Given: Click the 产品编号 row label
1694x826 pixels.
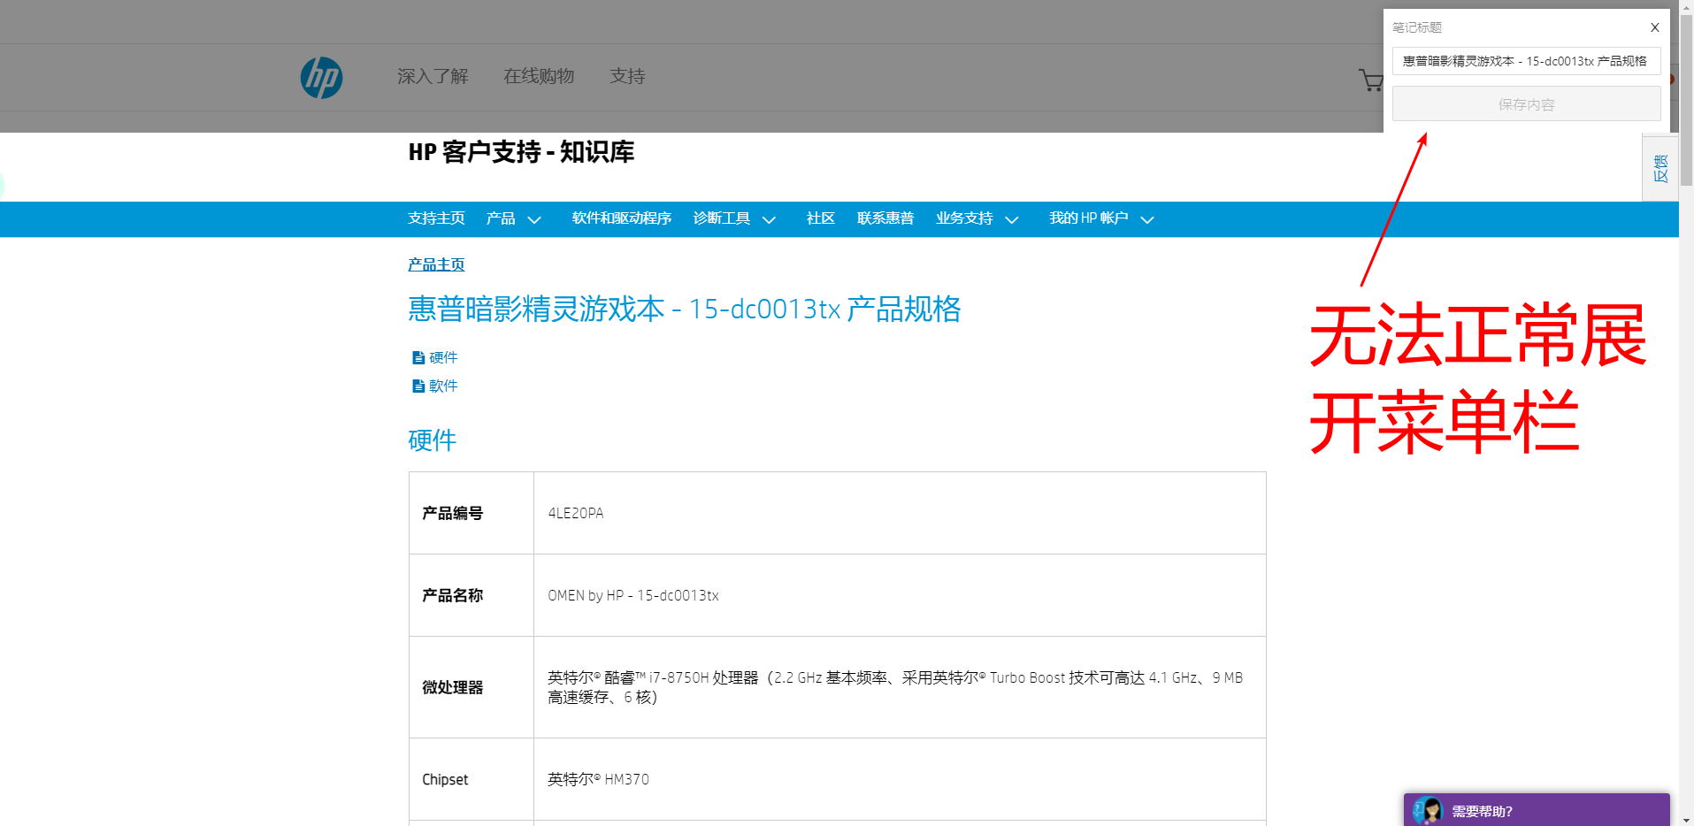Looking at the screenshot, I should (x=452, y=513).
